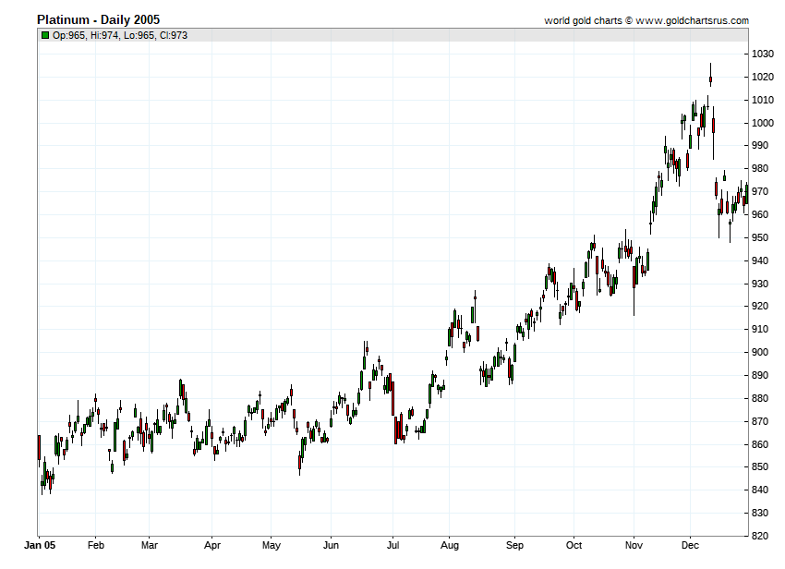Click the "Sep" x-axis label
785x569 pixels.
pyautogui.click(x=514, y=546)
